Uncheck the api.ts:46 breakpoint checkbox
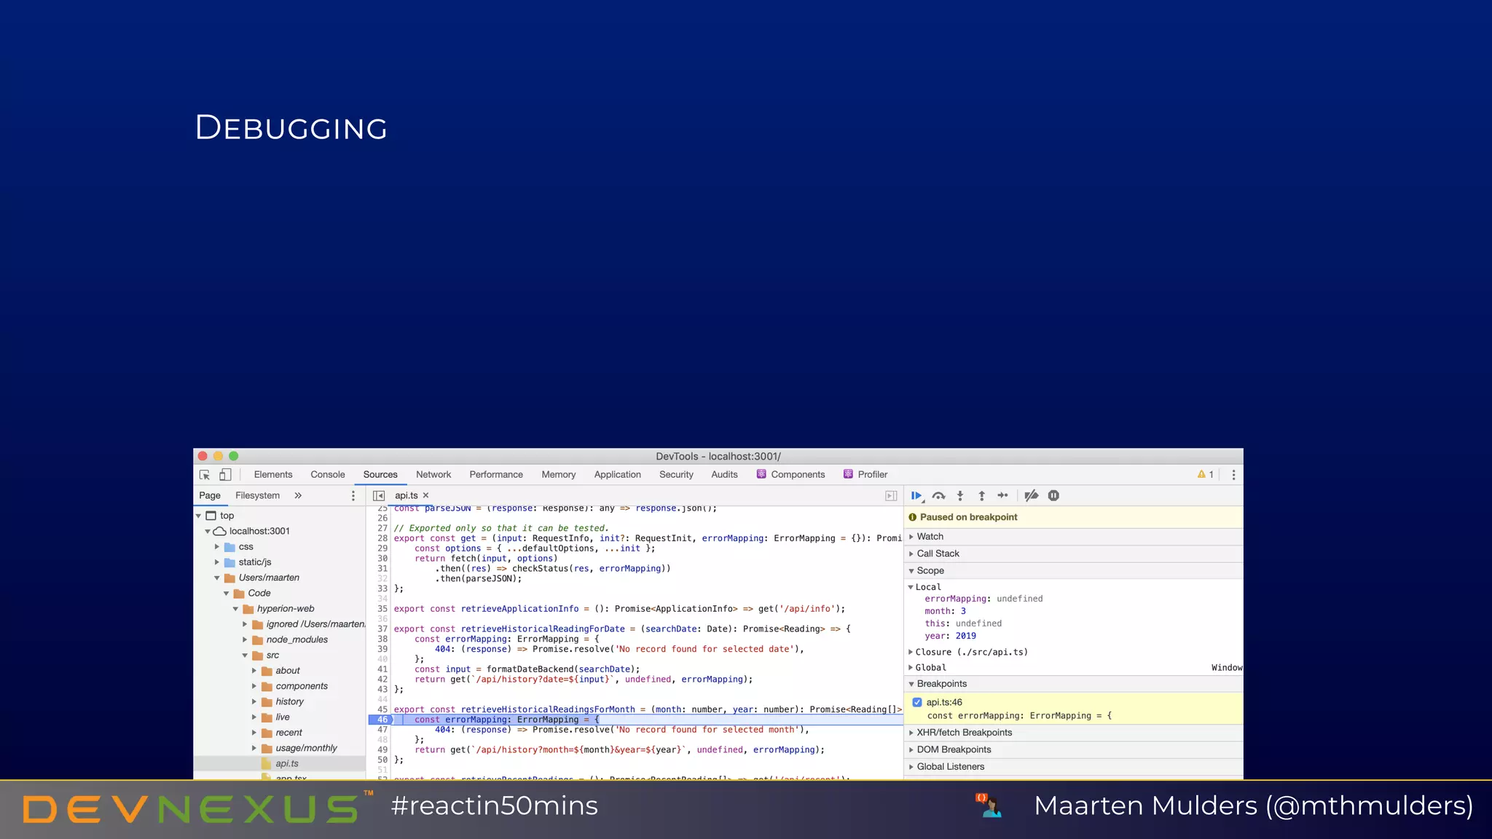Viewport: 1492px width, 839px height. (x=917, y=703)
